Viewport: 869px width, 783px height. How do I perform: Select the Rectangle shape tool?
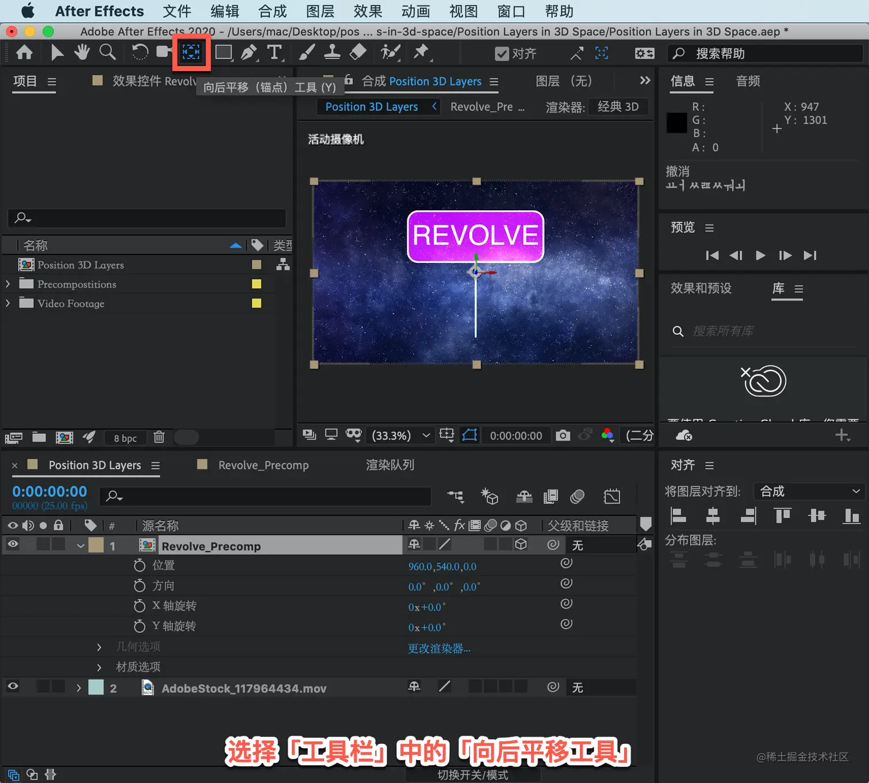coord(224,53)
